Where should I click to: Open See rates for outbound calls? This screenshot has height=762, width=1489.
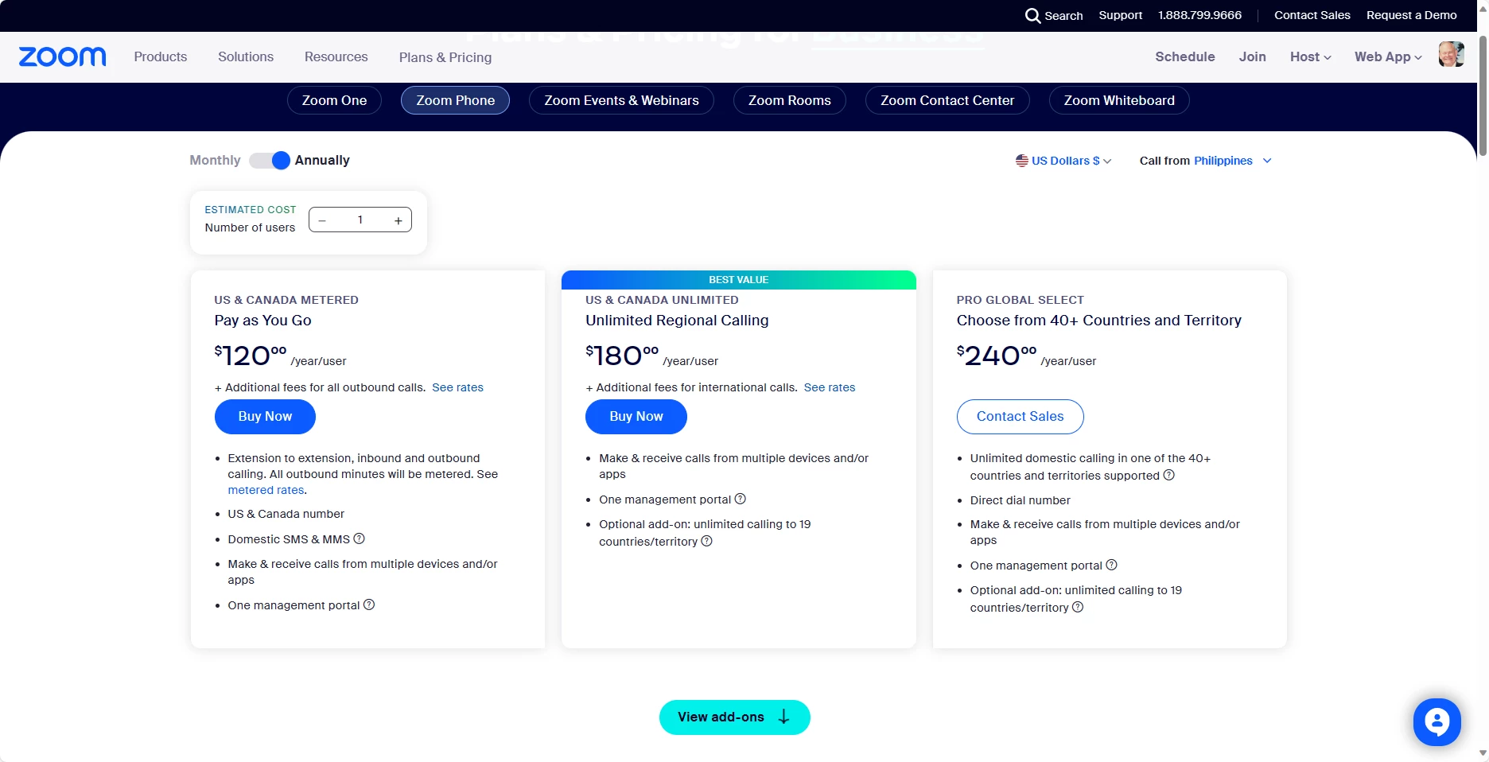pyautogui.click(x=457, y=387)
